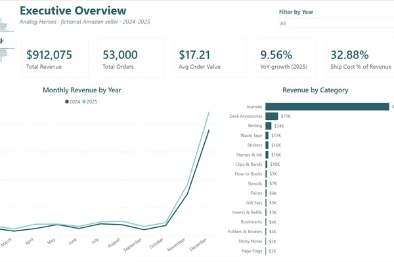Click the July axis label
Image resolution: width=394 pixels, height=262 pixels.
click(x=95, y=241)
